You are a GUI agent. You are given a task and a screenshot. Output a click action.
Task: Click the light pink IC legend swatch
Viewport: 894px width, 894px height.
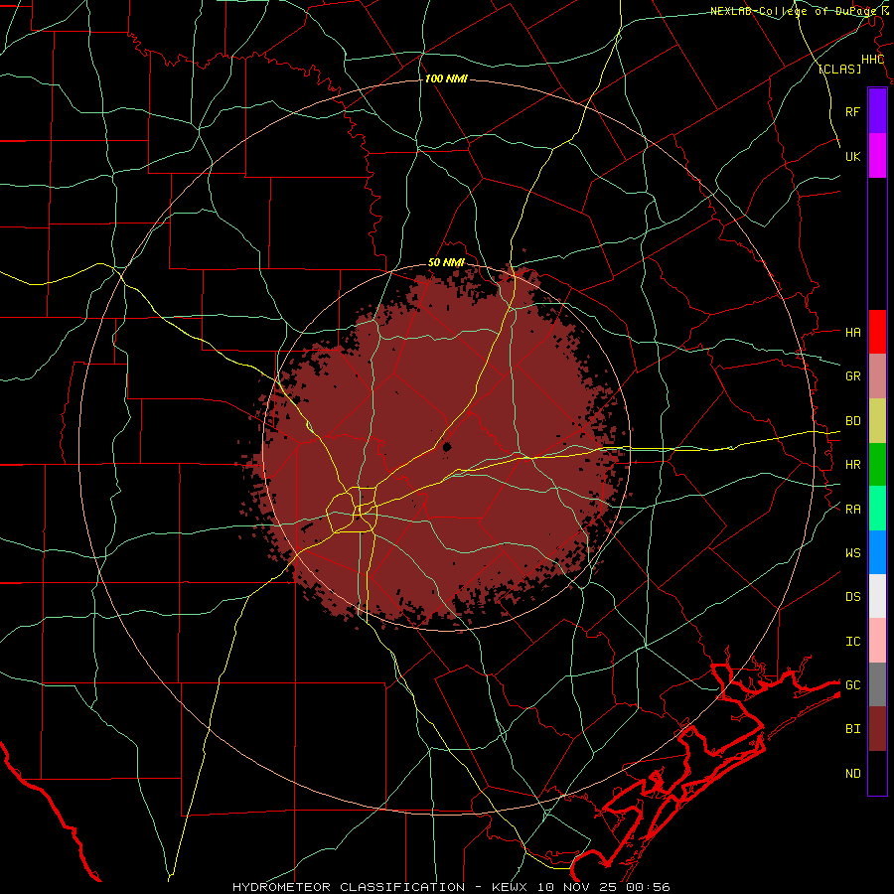coord(877,641)
